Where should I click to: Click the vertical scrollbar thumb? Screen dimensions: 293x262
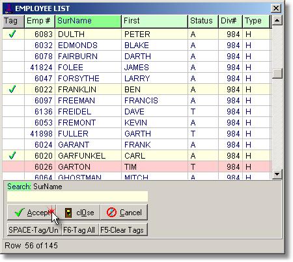(x=277, y=73)
